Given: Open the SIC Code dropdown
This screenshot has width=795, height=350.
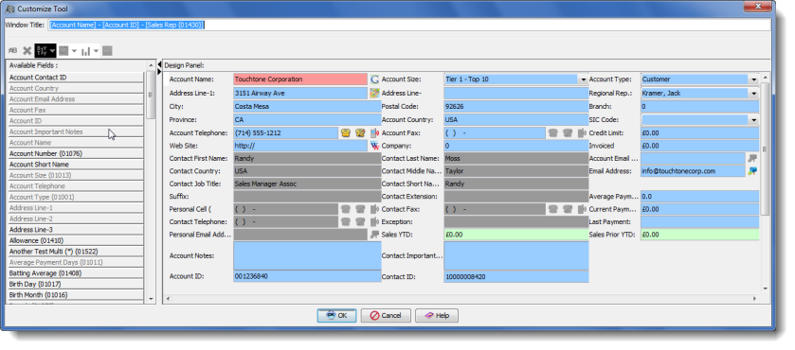Looking at the screenshot, I should [x=754, y=120].
